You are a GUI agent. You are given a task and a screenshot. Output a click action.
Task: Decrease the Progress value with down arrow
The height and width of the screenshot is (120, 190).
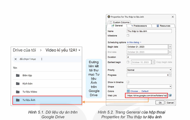click(170, 76)
